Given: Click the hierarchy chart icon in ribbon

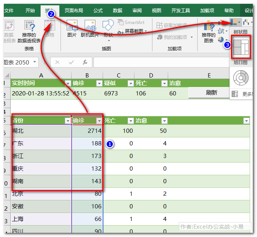Looking at the screenshot, I should tap(233, 22).
